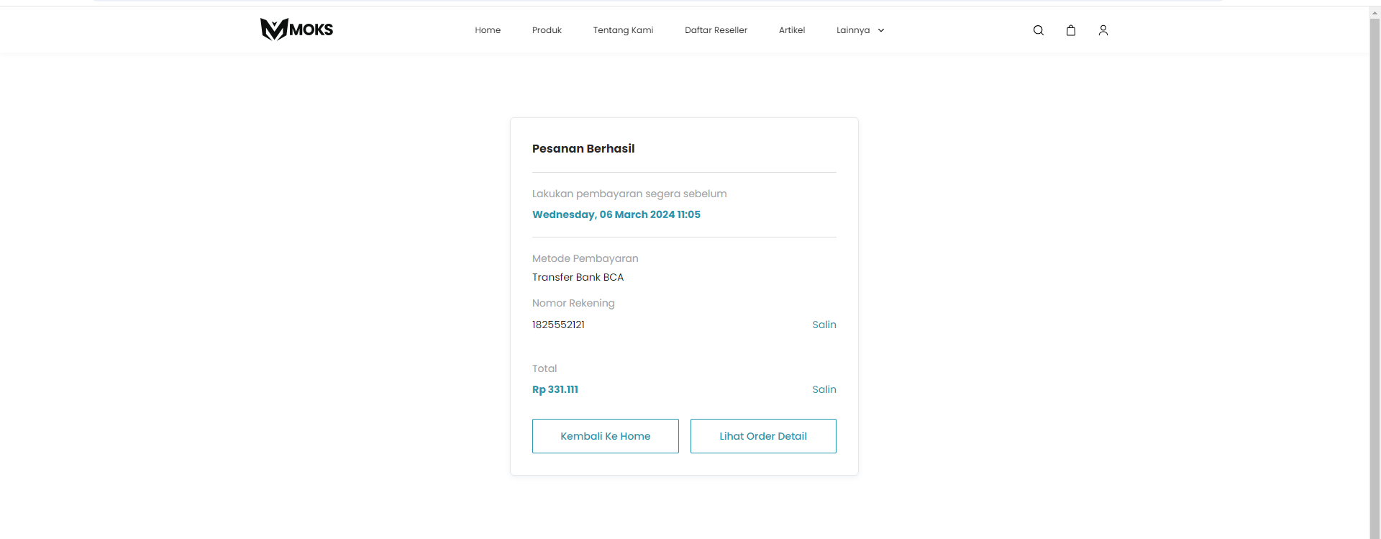This screenshot has width=1381, height=539.
Task: Click the Rp 331.111 total amount
Action: click(x=555, y=389)
